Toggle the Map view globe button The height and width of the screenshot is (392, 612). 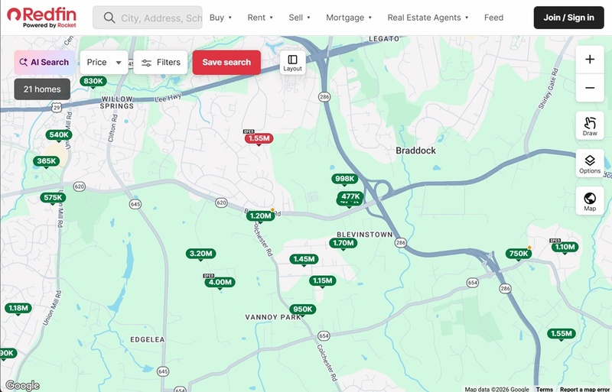point(590,201)
